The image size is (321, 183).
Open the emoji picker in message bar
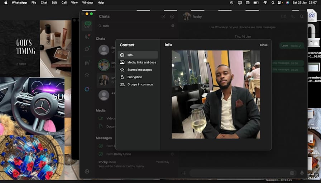(x=292, y=173)
